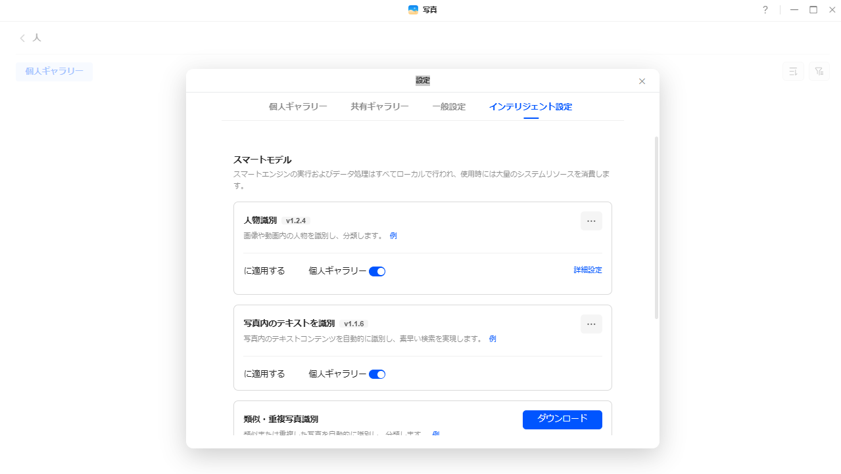Image resolution: width=841 pixels, height=474 pixels.
Task: Click the 例 link under text recognition
Action: [493, 339]
